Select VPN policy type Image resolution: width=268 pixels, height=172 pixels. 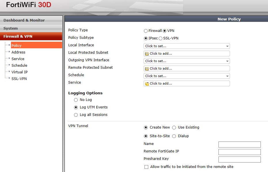click(164, 31)
